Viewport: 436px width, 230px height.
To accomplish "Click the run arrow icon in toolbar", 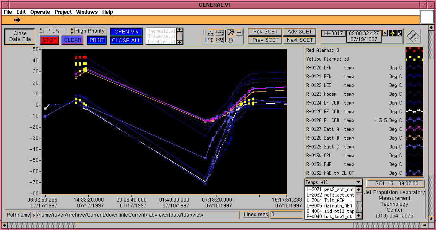I will point(17,20).
